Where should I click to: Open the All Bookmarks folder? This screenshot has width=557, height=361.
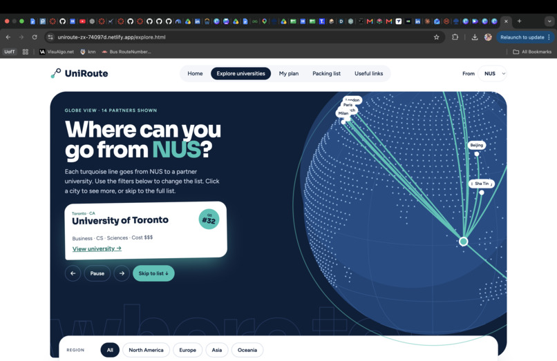click(532, 52)
